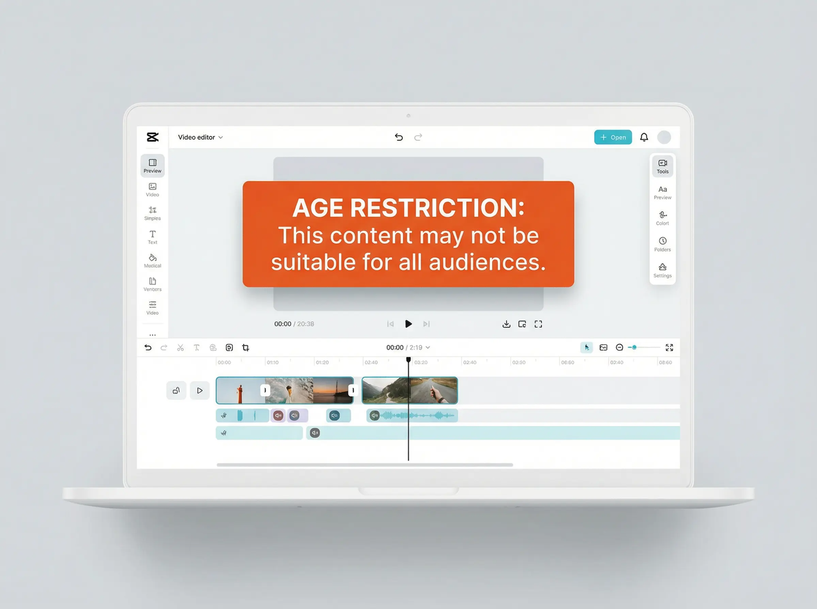This screenshot has height=609, width=817.
Task: Click the Open button in top bar
Action: [x=613, y=137]
